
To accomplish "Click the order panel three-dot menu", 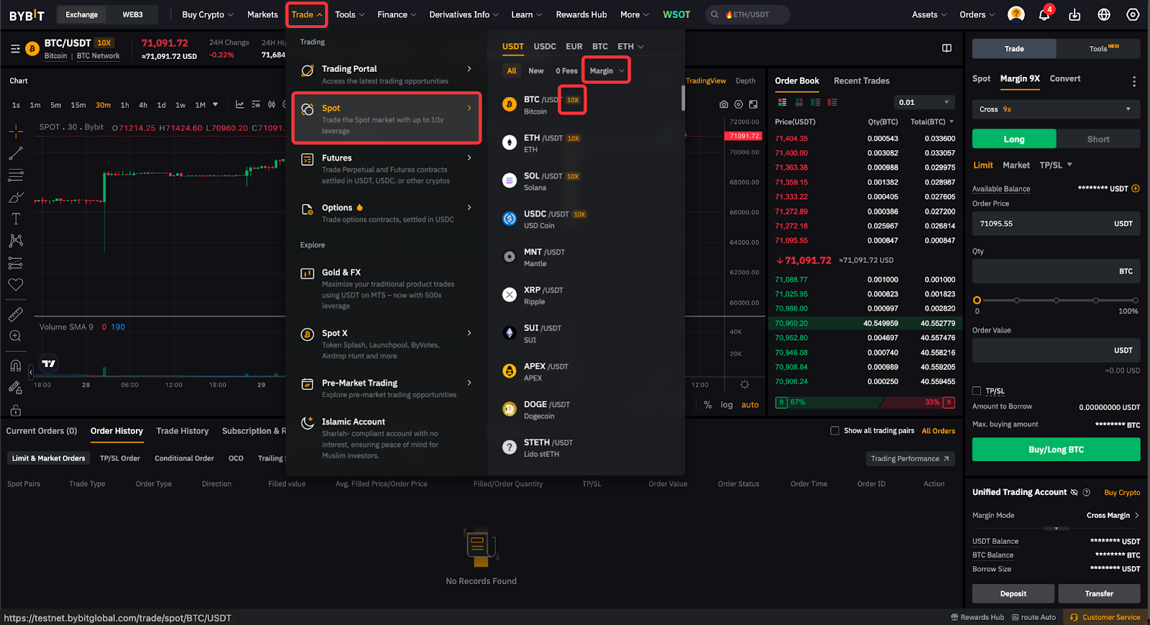I will 1134,81.
